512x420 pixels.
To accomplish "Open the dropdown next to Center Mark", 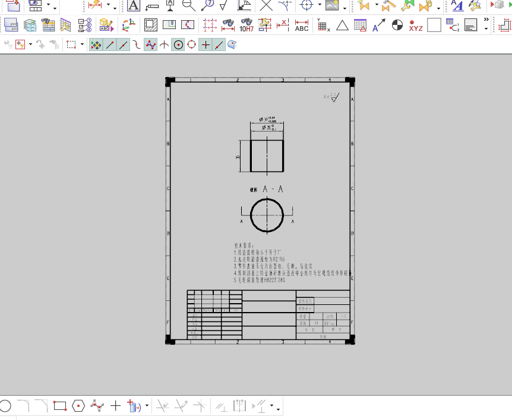I will click(x=320, y=5).
